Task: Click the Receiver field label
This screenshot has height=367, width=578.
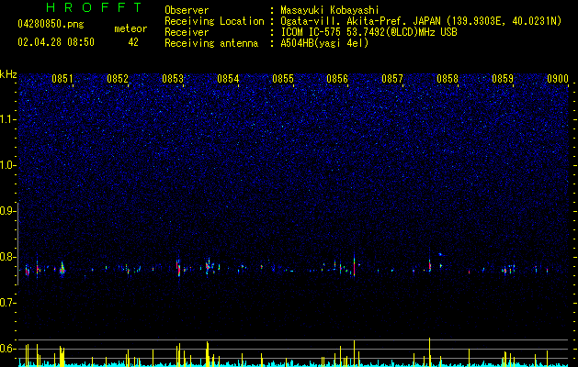Action: pos(187,32)
